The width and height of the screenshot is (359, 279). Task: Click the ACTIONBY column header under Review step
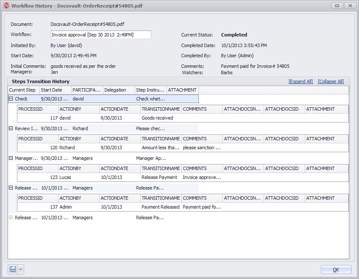pos(71,139)
